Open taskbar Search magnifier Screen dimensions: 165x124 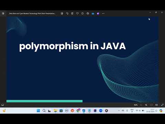click(x=44, y=111)
